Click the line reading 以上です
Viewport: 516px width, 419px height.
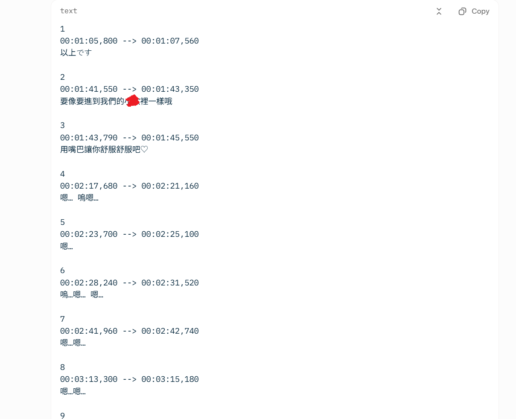(x=76, y=52)
